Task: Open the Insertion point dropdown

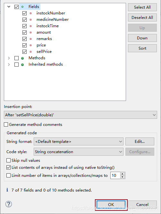Action: 80,115
